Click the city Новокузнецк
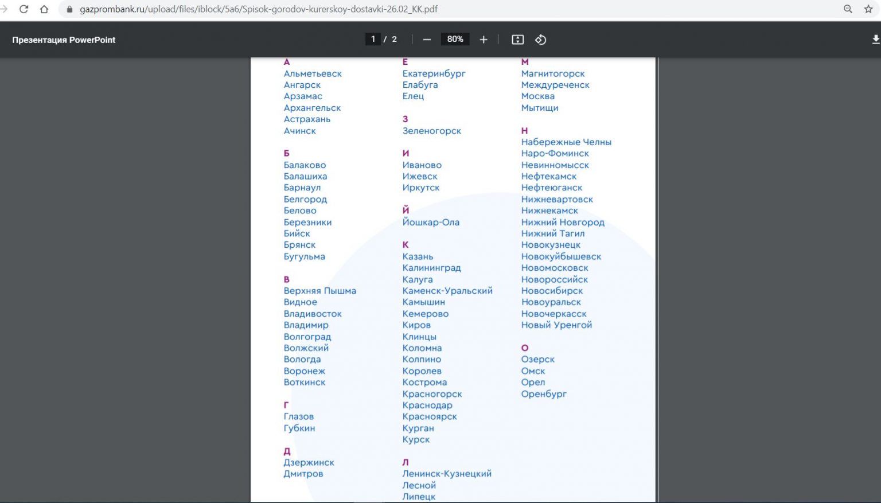Viewport: 881px width, 503px height. point(551,245)
